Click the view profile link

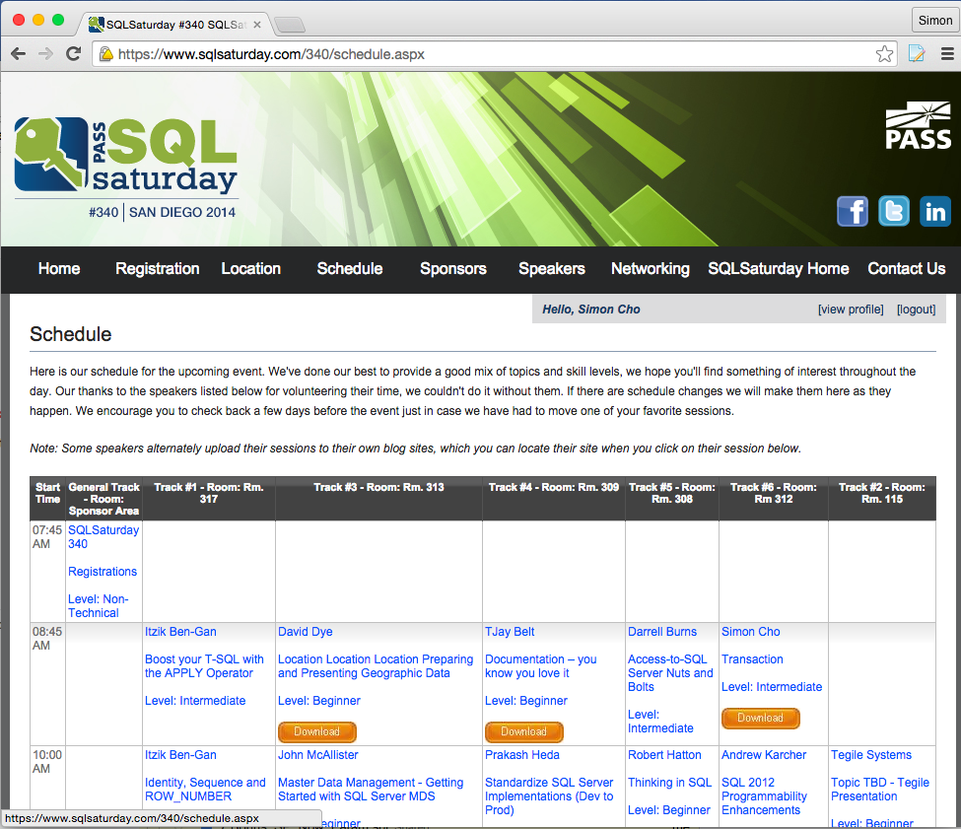coord(851,310)
